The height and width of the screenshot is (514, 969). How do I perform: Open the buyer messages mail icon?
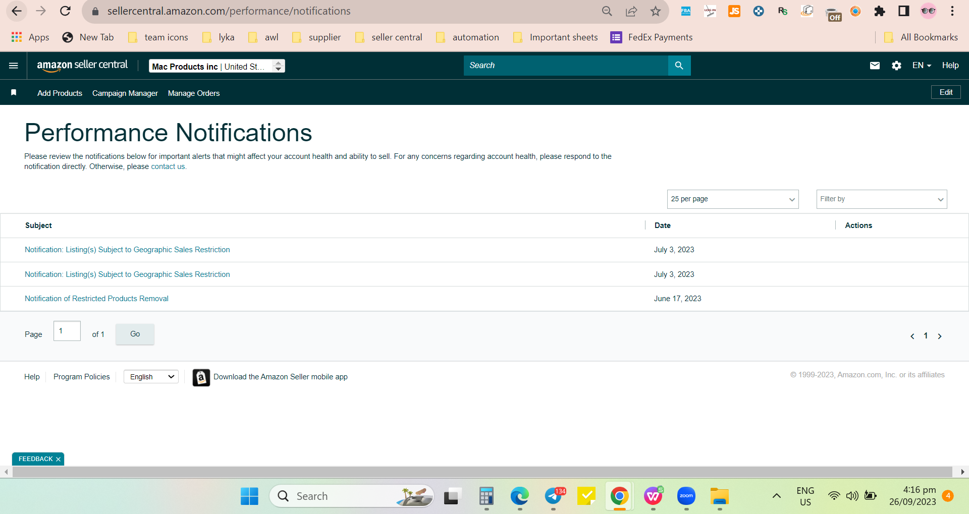(x=875, y=66)
